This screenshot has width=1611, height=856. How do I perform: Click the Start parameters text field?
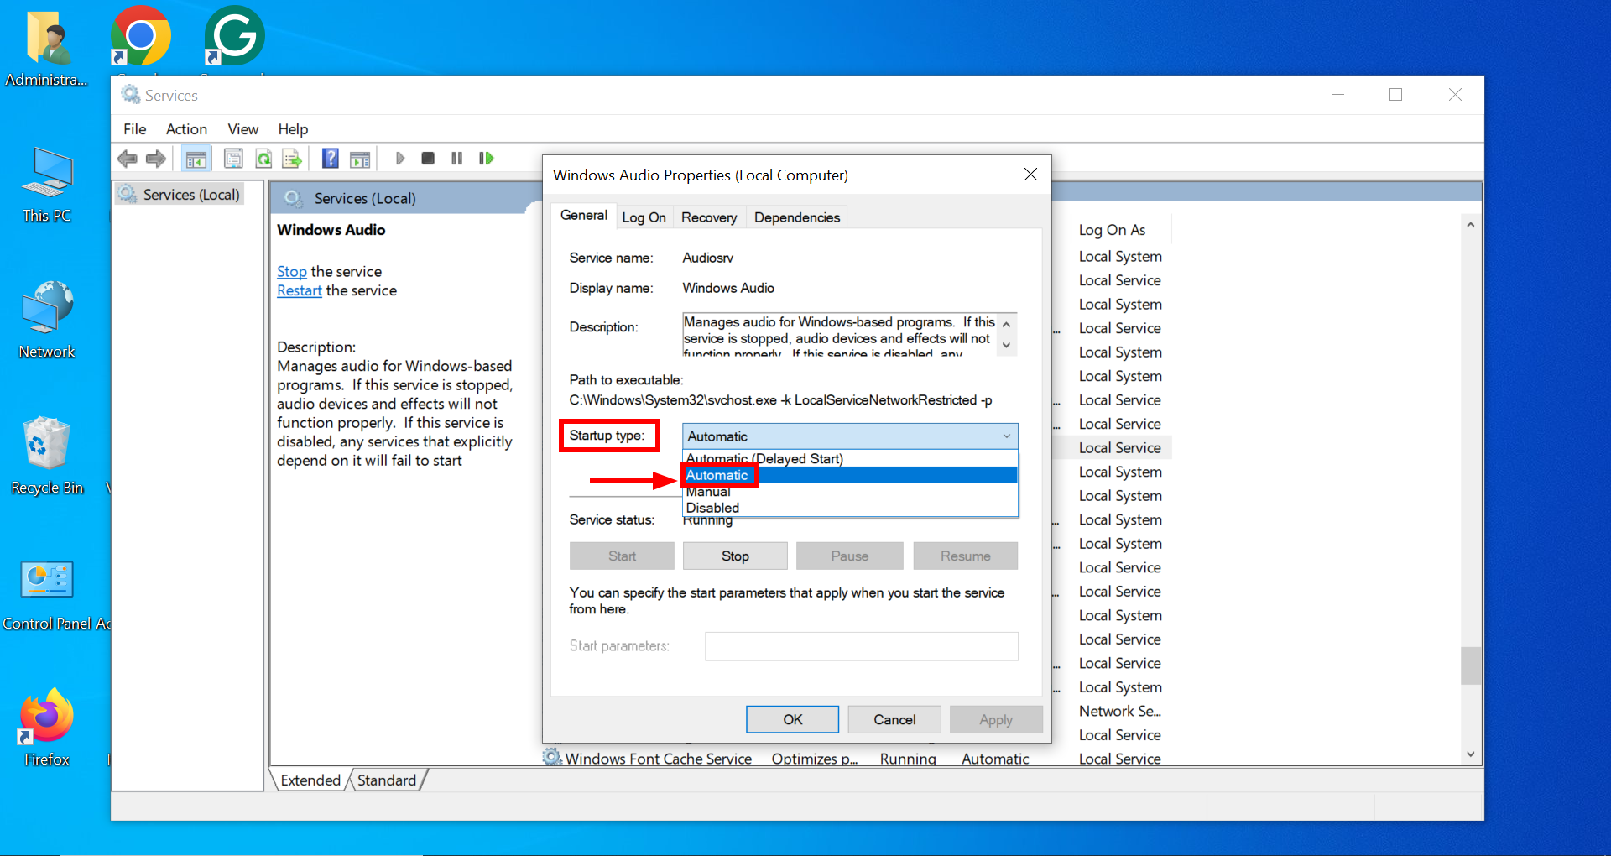(x=862, y=646)
